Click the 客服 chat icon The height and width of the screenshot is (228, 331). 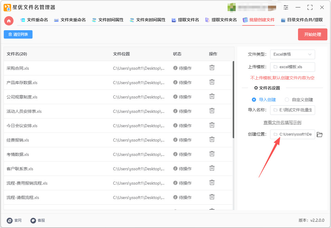(x=33, y=221)
